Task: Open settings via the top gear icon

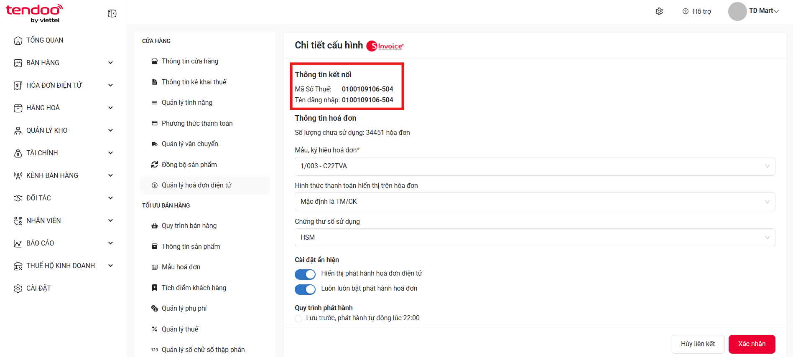Action: (x=659, y=11)
